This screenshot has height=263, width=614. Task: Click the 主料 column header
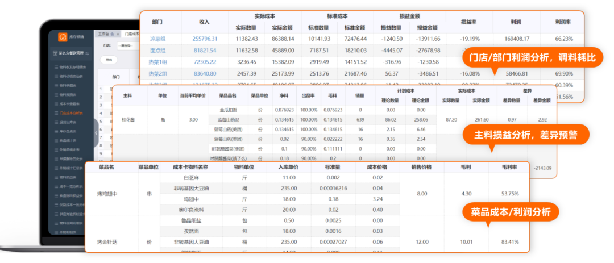[x=128, y=95]
